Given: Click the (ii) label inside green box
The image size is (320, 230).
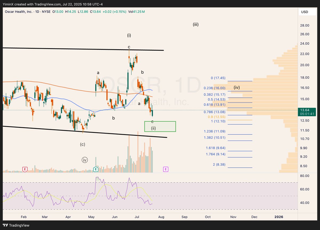Looking at the screenshot, I should [x=153, y=128].
